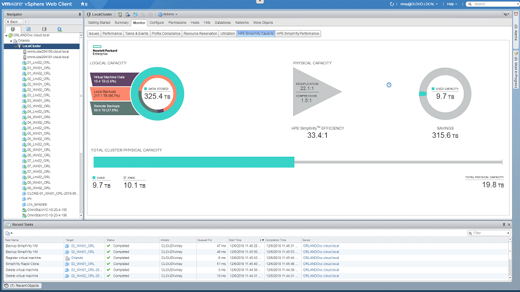
Task: Open 03_Win01_ORL-20 target link
Action: [x=86, y=270]
